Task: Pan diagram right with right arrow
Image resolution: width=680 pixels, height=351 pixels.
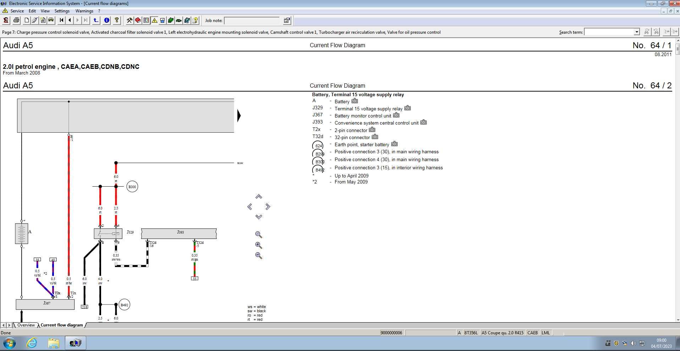Action: (268, 207)
